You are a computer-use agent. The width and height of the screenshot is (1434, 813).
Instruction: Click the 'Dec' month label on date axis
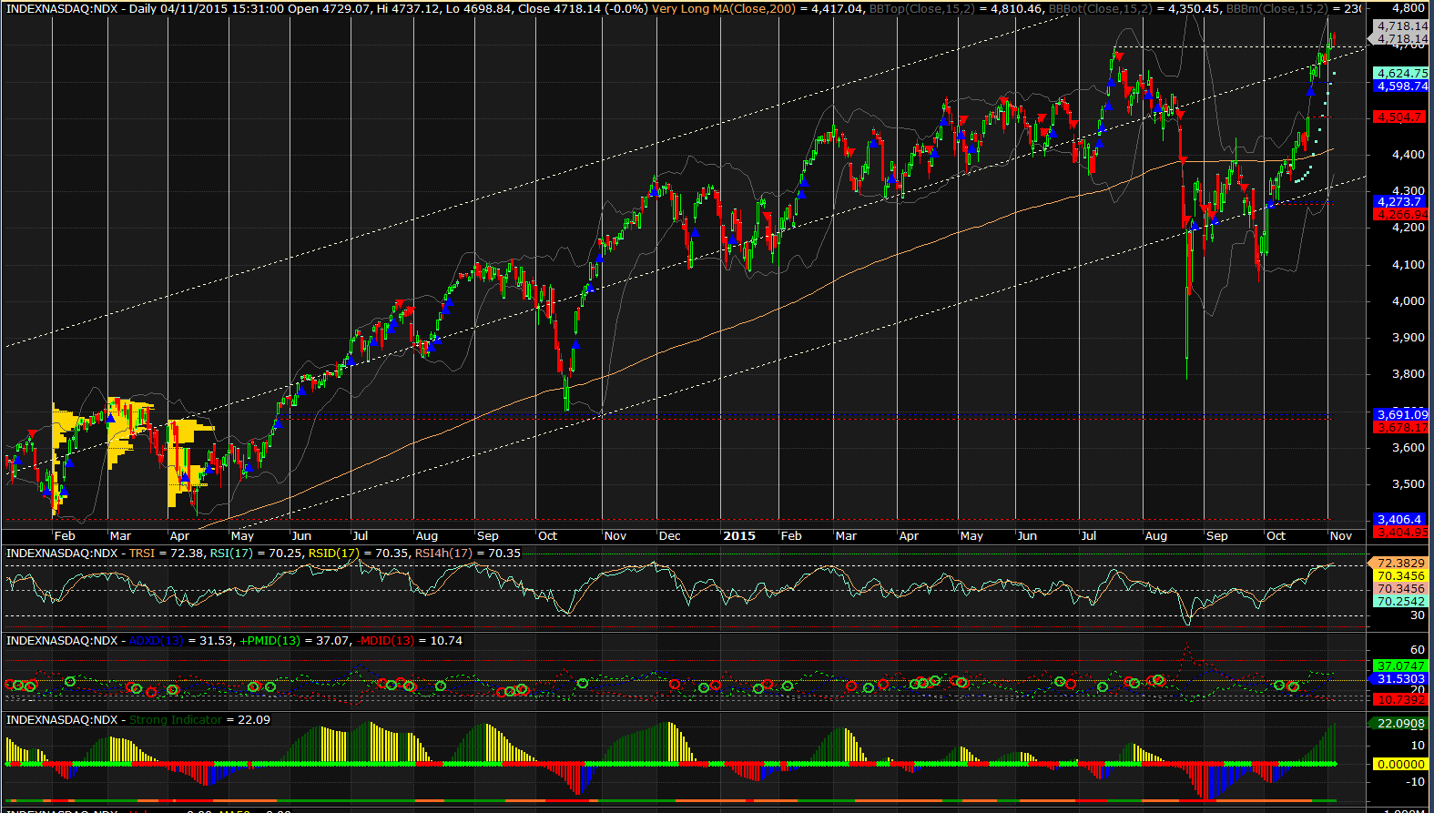click(x=670, y=535)
